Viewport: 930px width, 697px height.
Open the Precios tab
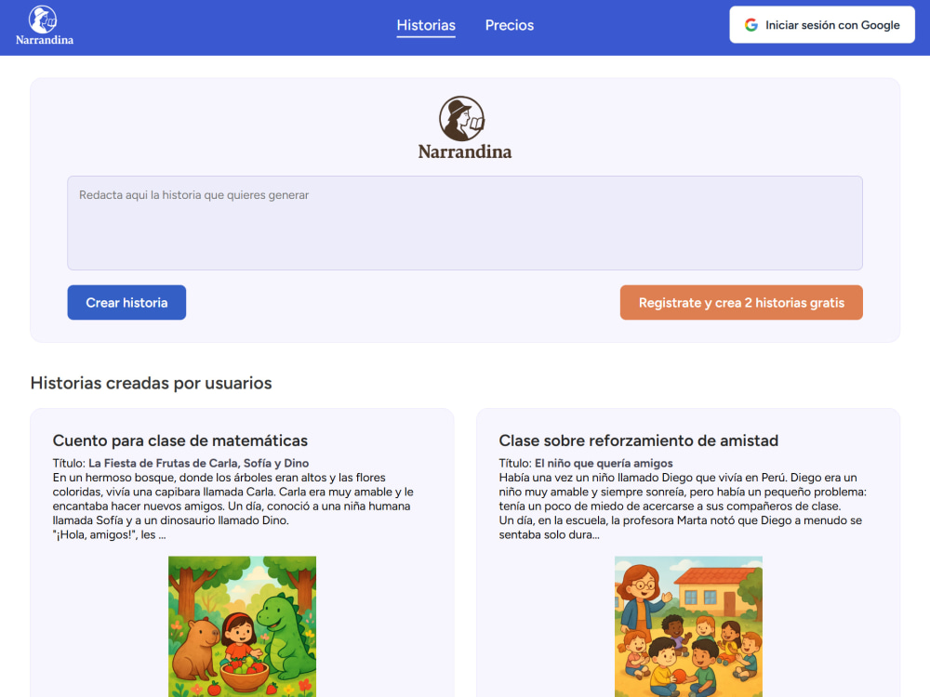point(510,25)
